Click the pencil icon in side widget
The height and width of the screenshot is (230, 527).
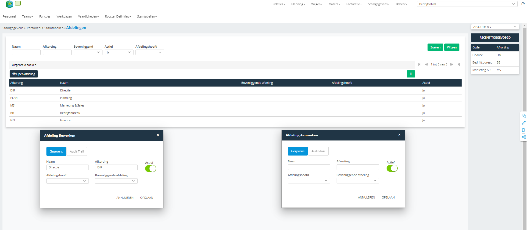tap(524, 123)
